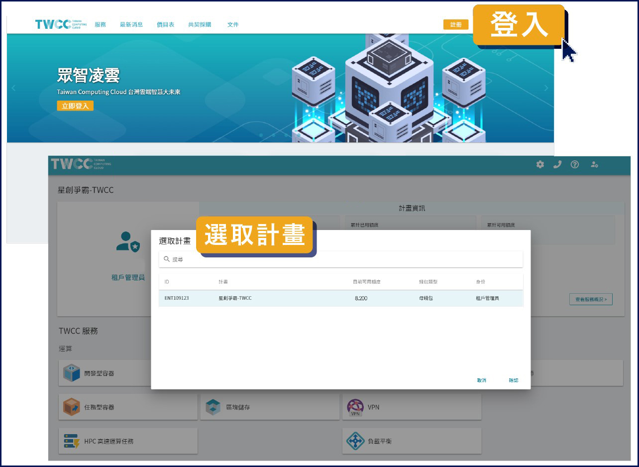Screen dimensions: 639x467
Task: Open the help question-mark icon
Action: (x=575, y=164)
